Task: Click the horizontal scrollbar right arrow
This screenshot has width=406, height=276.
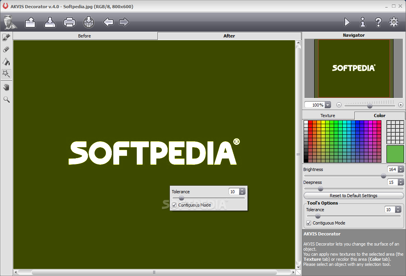Action: [x=293, y=272]
